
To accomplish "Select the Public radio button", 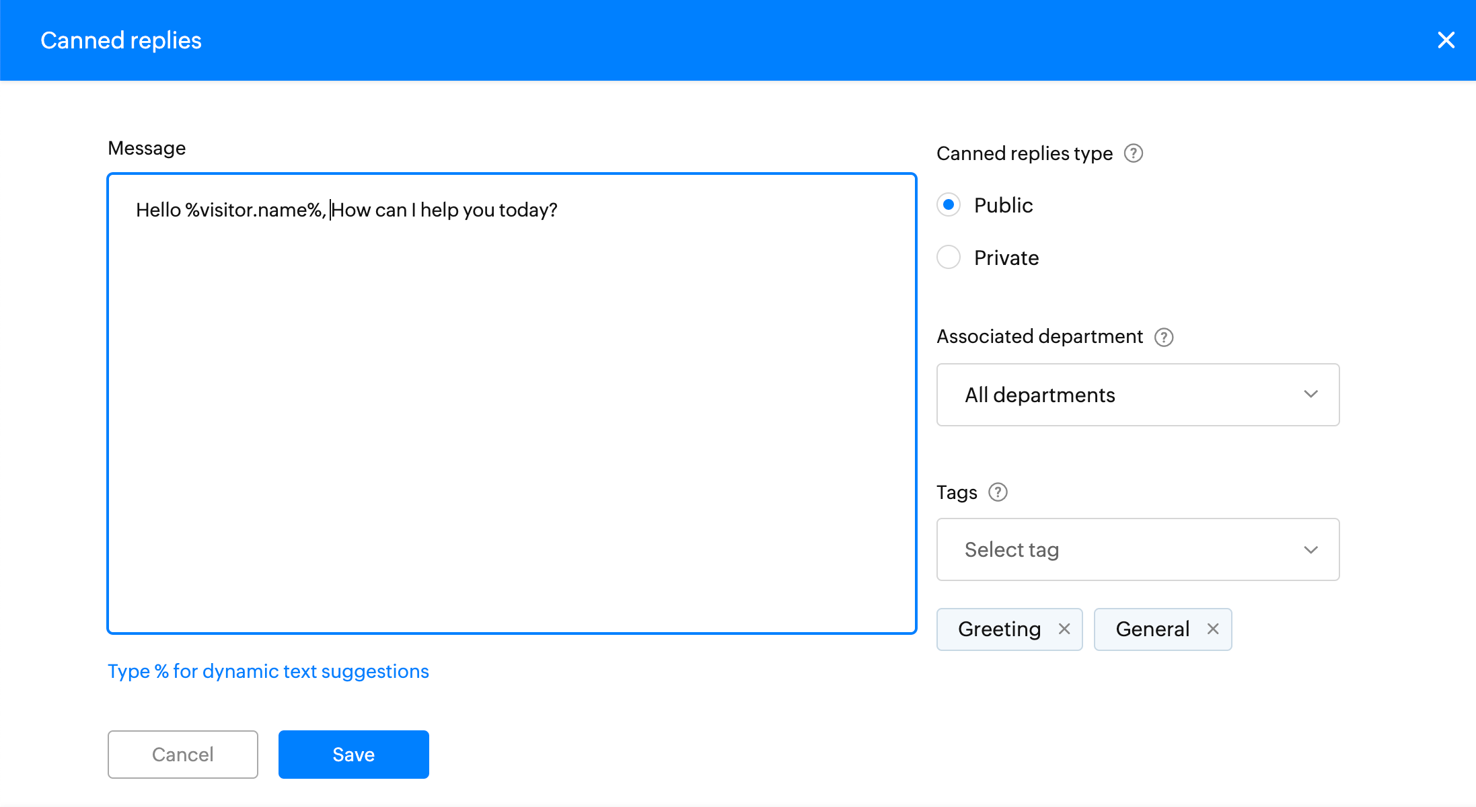I will point(949,204).
